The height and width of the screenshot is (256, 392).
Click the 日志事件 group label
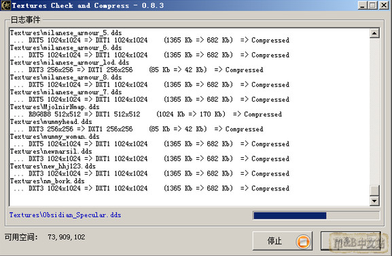click(x=25, y=20)
